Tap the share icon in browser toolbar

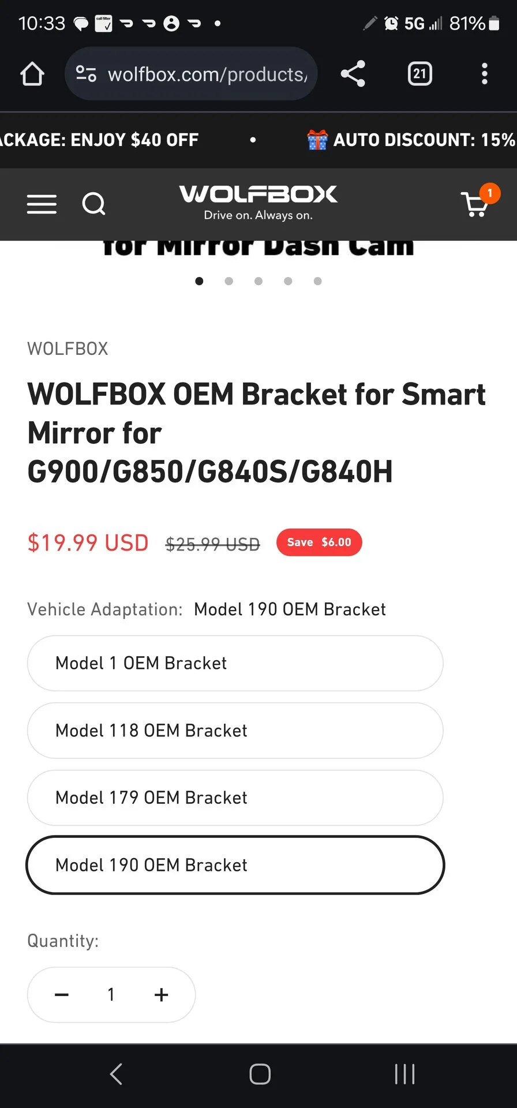click(x=353, y=74)
